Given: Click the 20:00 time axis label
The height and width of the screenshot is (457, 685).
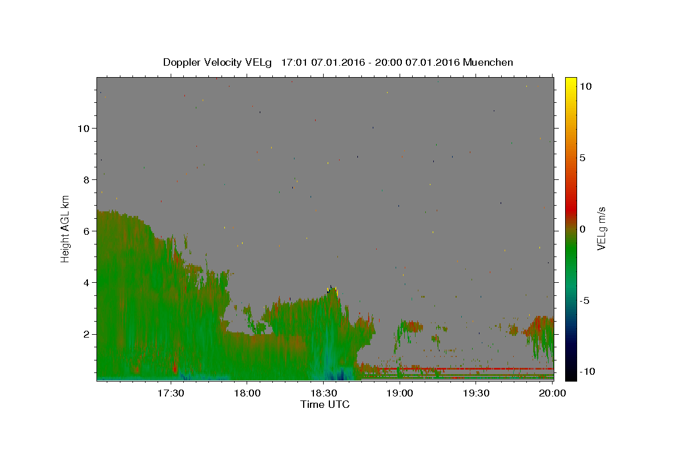Looking at the screenshot, I should [553, 393].
